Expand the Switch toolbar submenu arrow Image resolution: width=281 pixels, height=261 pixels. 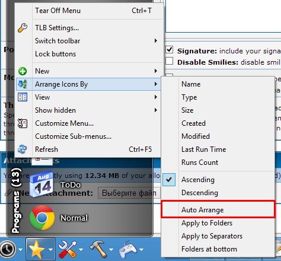[156, 41]
